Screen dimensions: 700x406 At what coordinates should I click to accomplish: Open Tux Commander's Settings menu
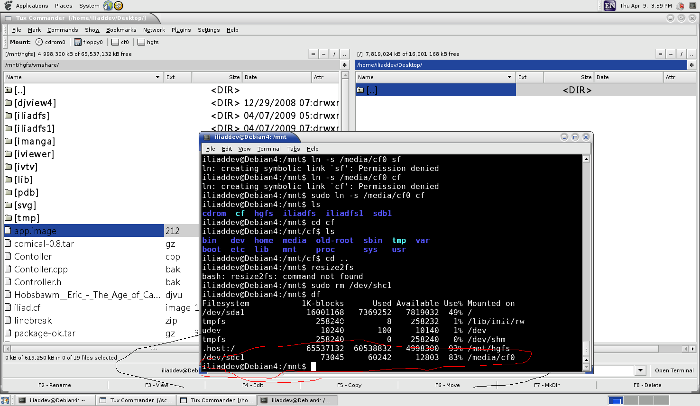click(209, 30)
